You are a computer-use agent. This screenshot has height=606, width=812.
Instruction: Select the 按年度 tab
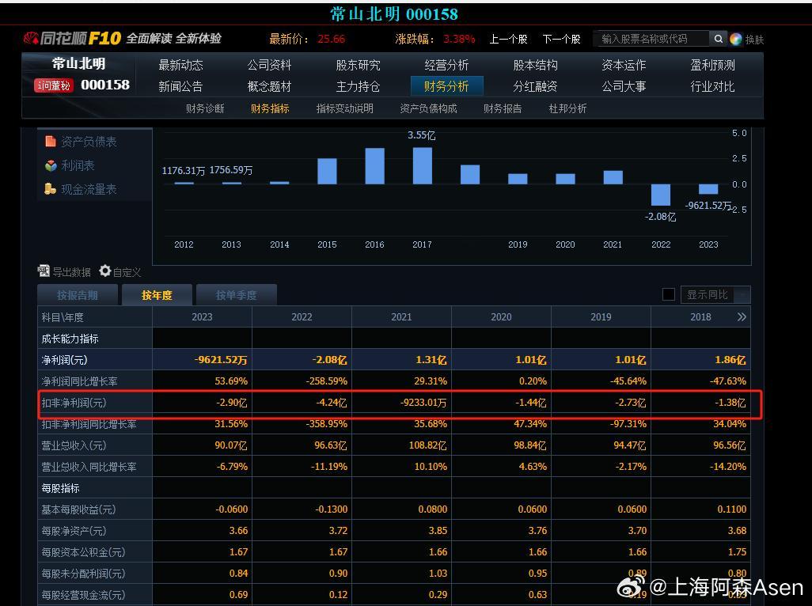(x=157, y=295)
